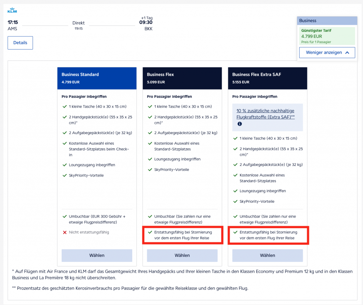The width and height of the screenshot is (363, 305).
Task: Click Extra SAF checkmark for Erstattungsfähig bei Stornierung
Action: tap(235, 232)
